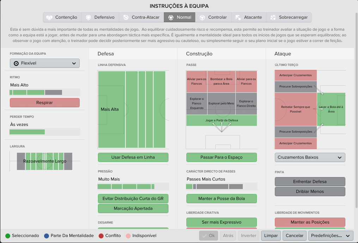The image size is (358, 243).
Task: Open the Cruzamentos Baixos dropdown
Action: 310,157
